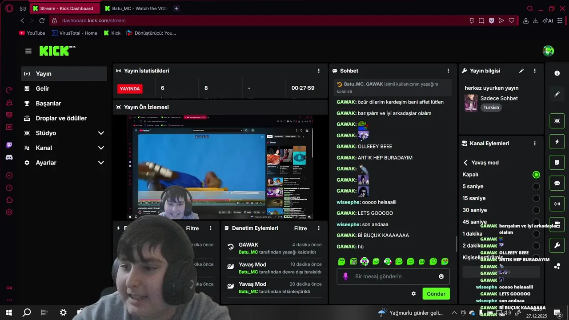Edit stream info with Yayın bilgisi pencil
The width and height of the screenshot is (569, 320).
coord(521,71)
